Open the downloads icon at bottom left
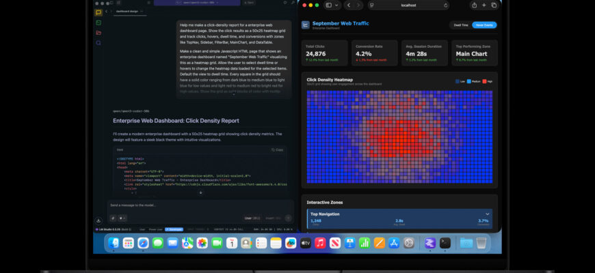Image resolution: width=595 pixels, height=273 pixels. click(x=98, y=220)
